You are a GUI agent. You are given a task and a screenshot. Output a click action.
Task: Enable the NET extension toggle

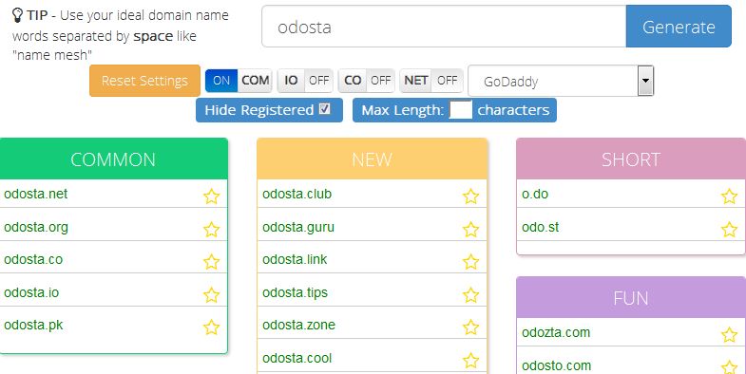click(431, 81)
